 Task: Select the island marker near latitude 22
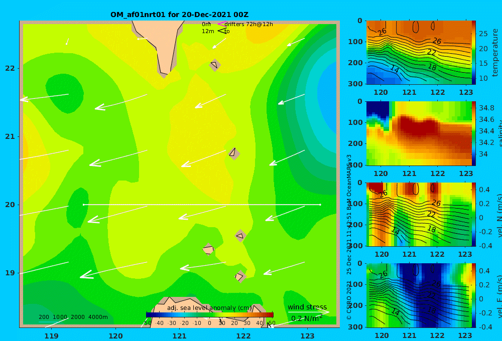point(215,65)
